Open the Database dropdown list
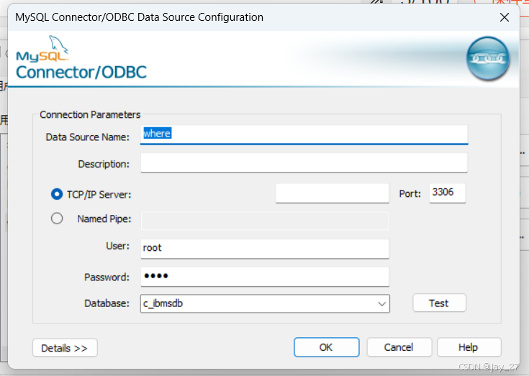This screenshot has height=376, width=529. (382, 303)
